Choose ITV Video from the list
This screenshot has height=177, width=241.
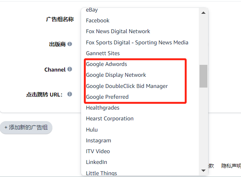98,151
